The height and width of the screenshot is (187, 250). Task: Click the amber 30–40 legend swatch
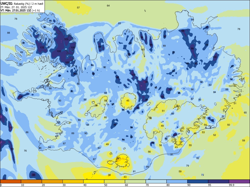pyautogui.click(x=73, y=182)
